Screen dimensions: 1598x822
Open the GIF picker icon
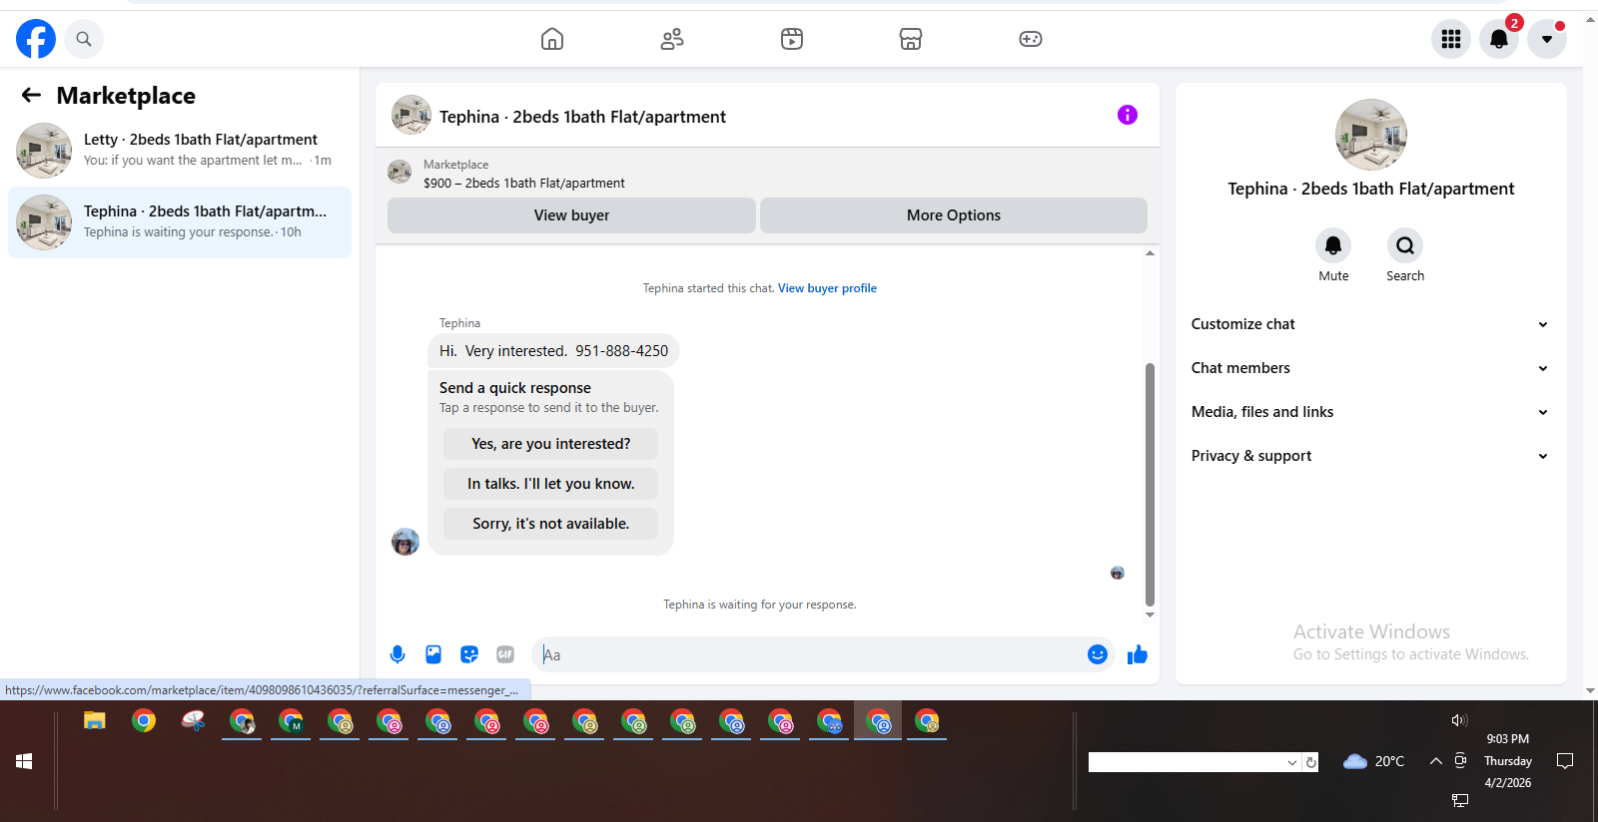click(505, 654)
